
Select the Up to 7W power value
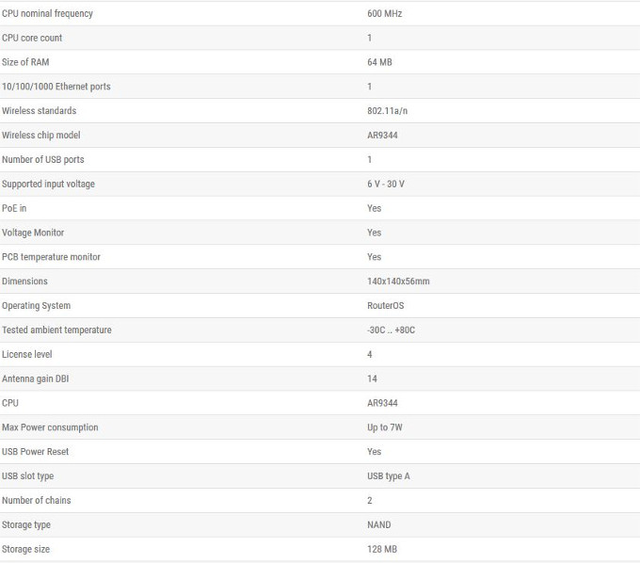(x=385, y=427)
